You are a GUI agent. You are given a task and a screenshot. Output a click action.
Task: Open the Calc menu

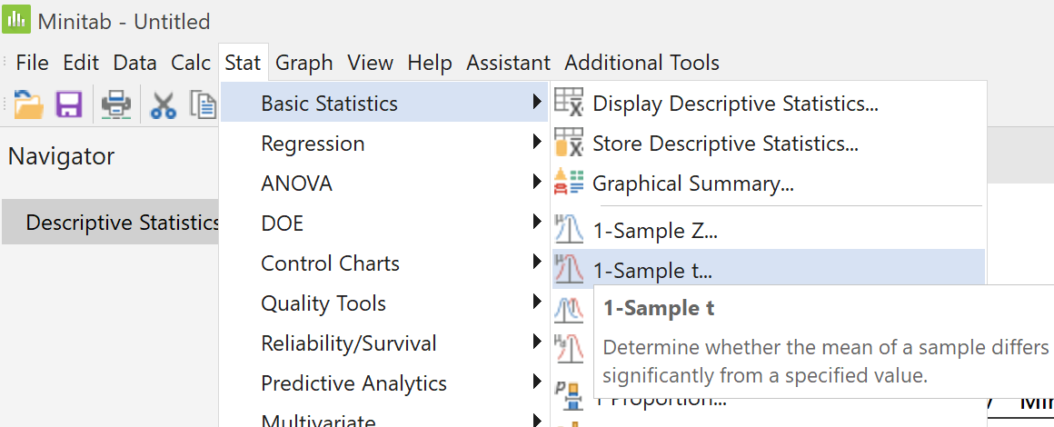coord(191,63)
